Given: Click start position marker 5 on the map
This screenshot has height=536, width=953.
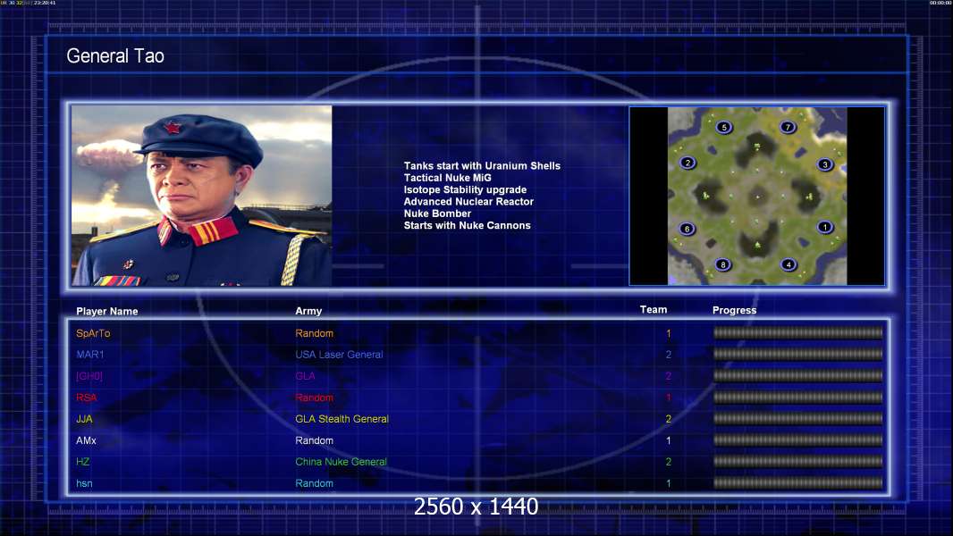Looking at the screenshot, I should pyautogui.click(x=724, y=128).
